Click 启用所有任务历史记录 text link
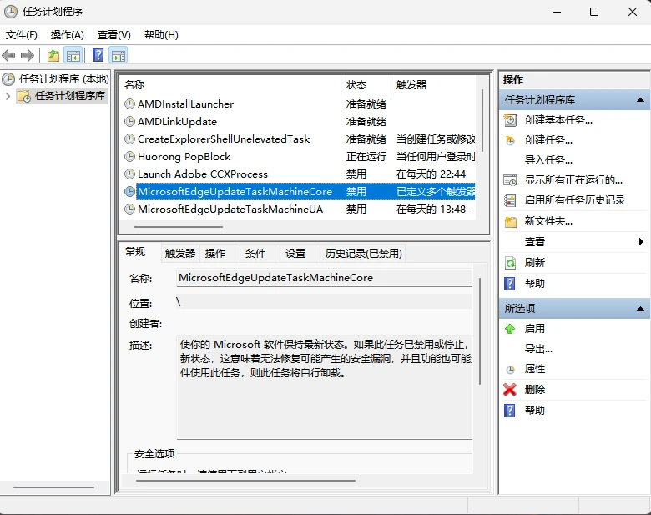Screen dimensions: 651x515 pos(574,200)
